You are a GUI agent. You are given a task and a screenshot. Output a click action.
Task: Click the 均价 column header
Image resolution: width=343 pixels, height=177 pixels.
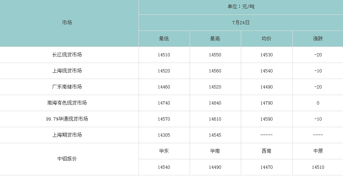tap(266, 39)
